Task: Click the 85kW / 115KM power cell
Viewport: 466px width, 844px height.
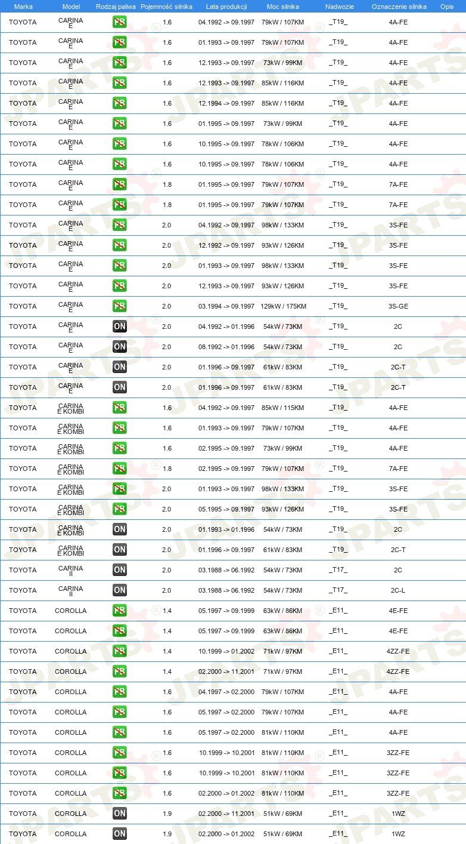Action: point(282,408)
